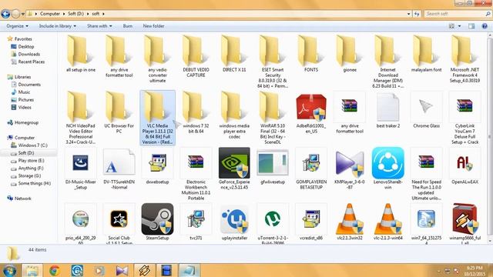The width and height of the screenshot is (493, 277).
Task: Open the Include in library dropdown
Action: pyautogui.click(x=58, y=26)
